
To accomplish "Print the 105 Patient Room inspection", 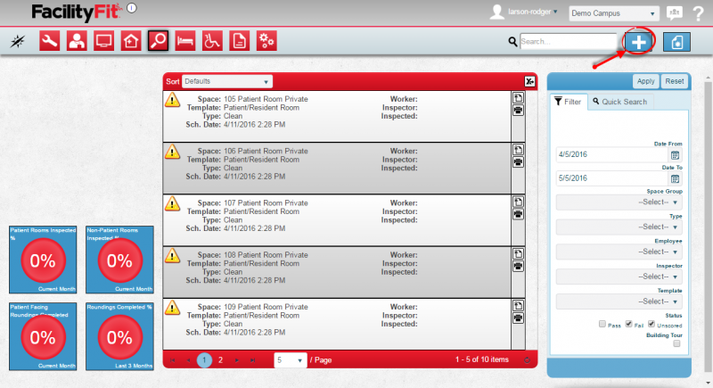I will pyautogui.click(x=517, y=111).
